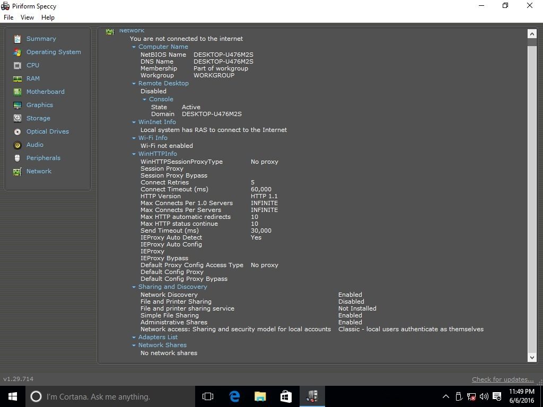Image resolution: width=543 pixels, height=407 pixels.
Task: Click the scrollbar down arrow
Action: pyautogui.click(x=531, y=358)
